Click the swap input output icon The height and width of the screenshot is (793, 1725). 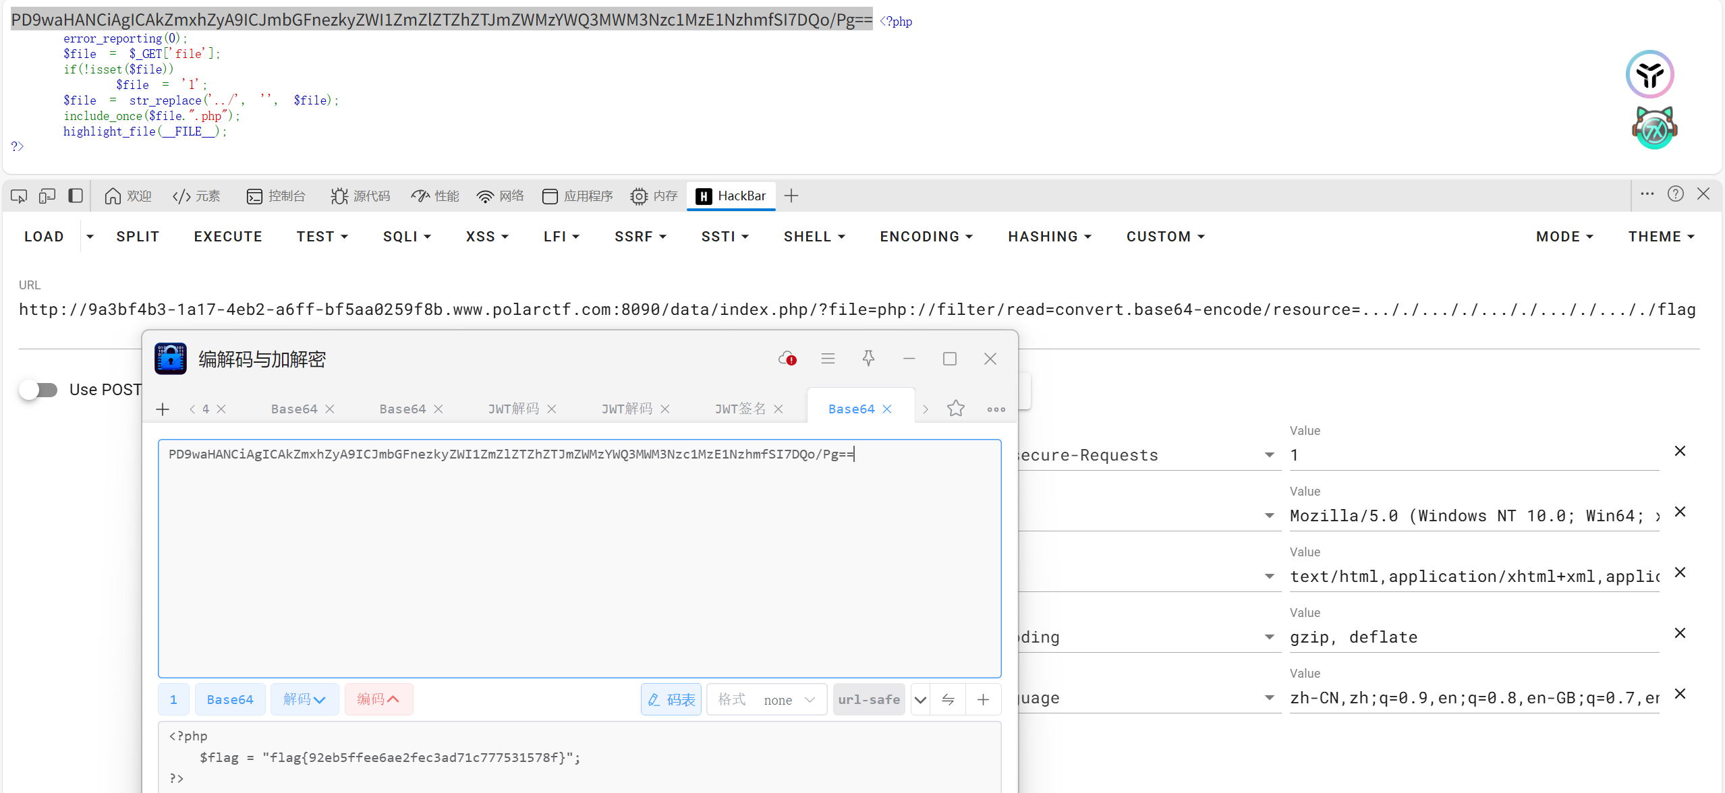(x=948, y=700)
